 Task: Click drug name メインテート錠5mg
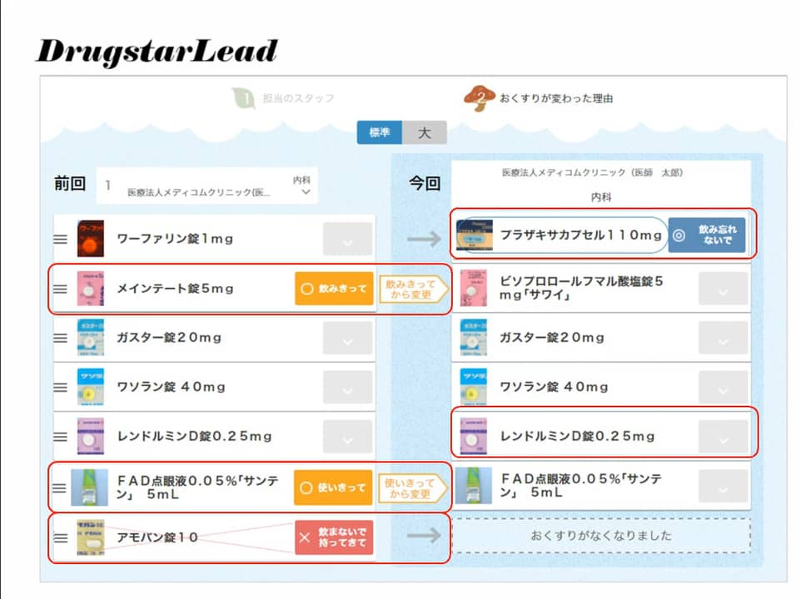point(175,289)
